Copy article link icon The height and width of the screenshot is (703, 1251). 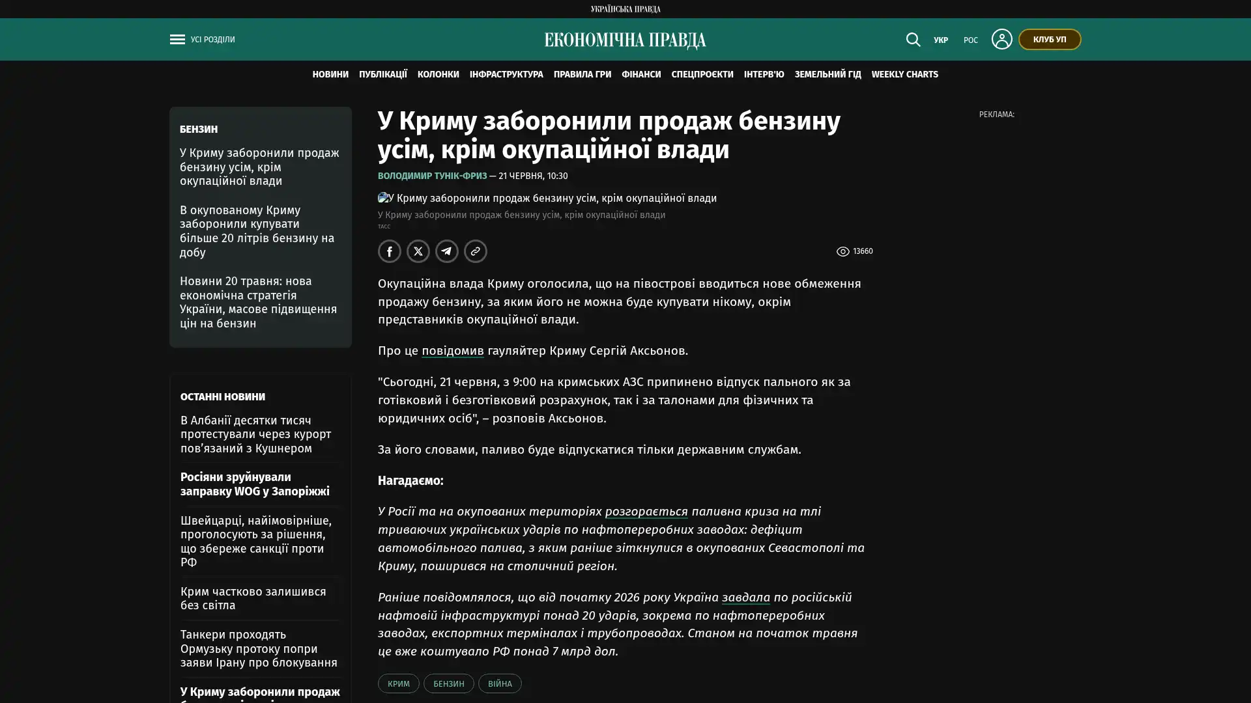[x=476, y=251]
